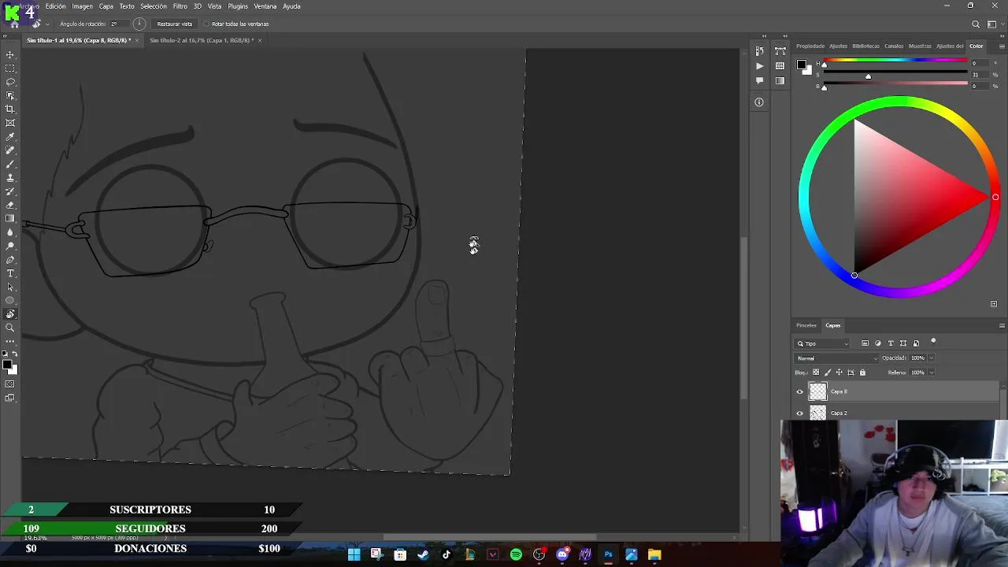Select the Frame tool
This screenshot has height=567, width=1008.
pyautogui.click(x=10, y=123)
